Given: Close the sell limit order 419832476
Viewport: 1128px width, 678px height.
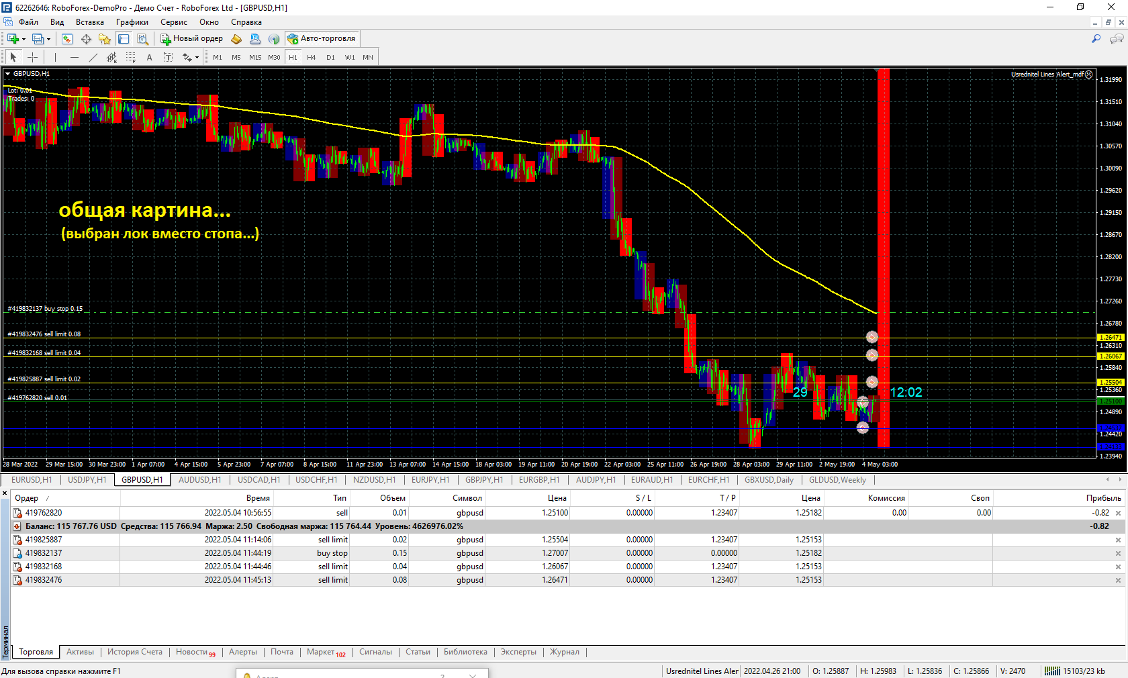Looking at the screenshot, I should pos(1118,580).
